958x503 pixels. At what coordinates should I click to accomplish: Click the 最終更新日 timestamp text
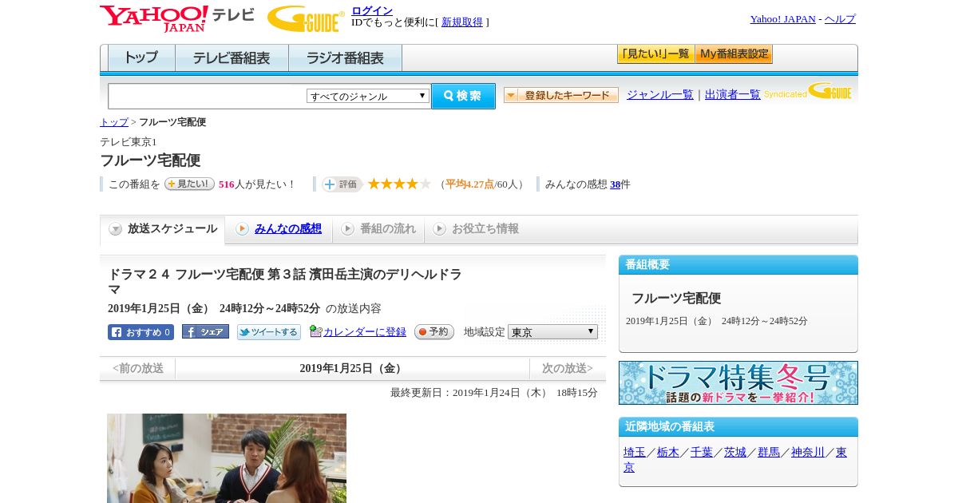tap(494, 393)
